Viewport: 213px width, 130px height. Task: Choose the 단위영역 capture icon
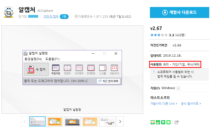point(79,70)
